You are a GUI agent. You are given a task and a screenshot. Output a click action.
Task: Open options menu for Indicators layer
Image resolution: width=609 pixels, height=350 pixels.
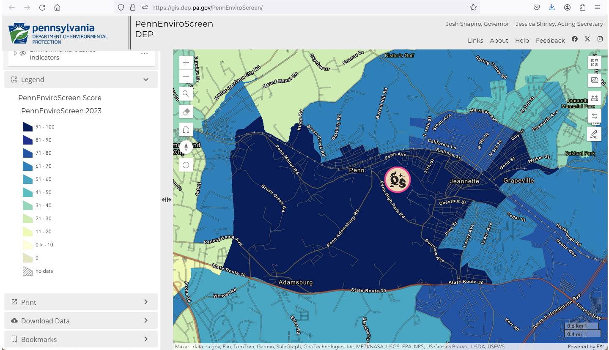pos(144,53)
